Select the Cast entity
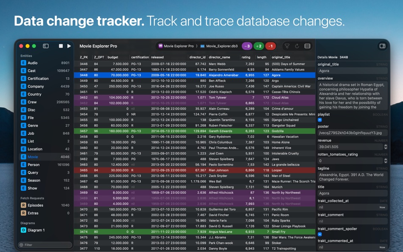The height and width of the screenshot is (252, 403). pyautogui.click(x=45, y=71)
